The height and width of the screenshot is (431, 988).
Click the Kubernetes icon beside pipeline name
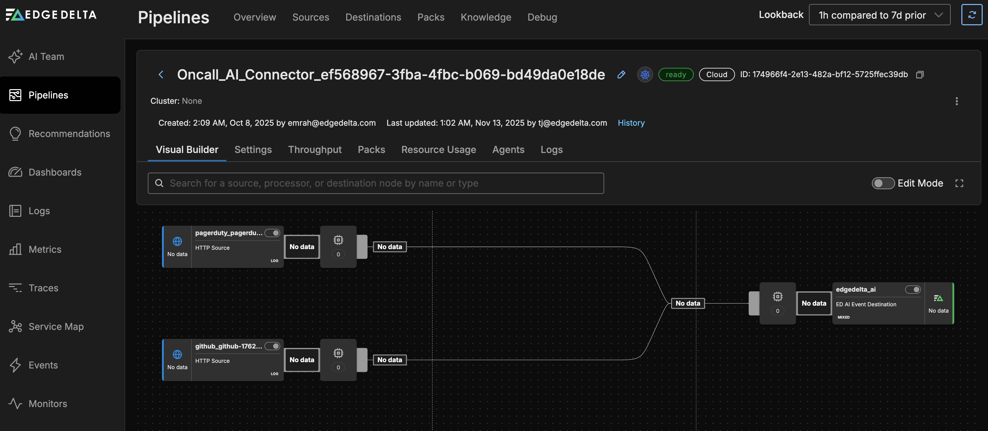(645, 74)
